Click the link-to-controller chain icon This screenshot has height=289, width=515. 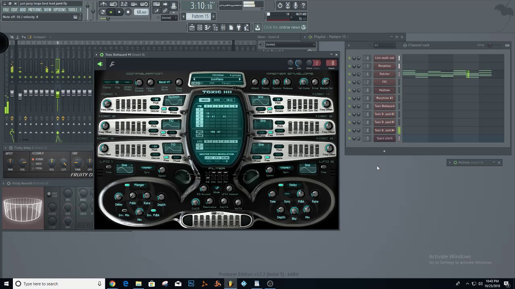coord(165,11)
